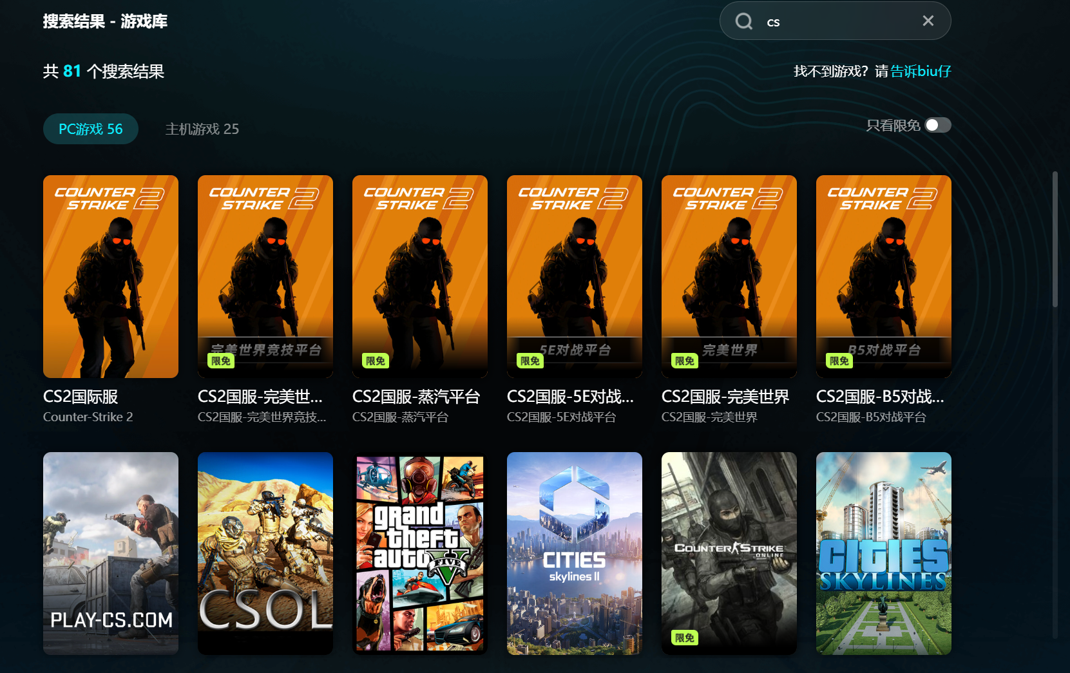Switch to 主机游戏 25 tab

(202, 129)
